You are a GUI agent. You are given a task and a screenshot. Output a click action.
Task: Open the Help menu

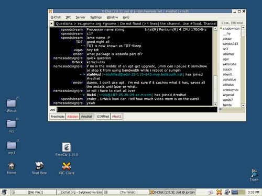click(126, 17)
